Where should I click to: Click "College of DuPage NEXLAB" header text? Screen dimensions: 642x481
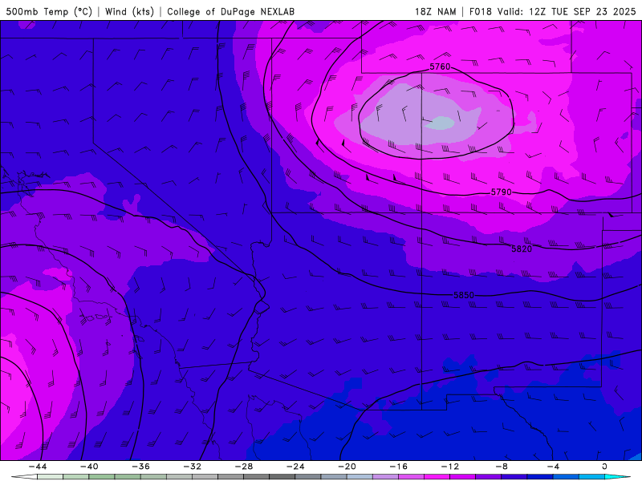(x=230, y=11)
